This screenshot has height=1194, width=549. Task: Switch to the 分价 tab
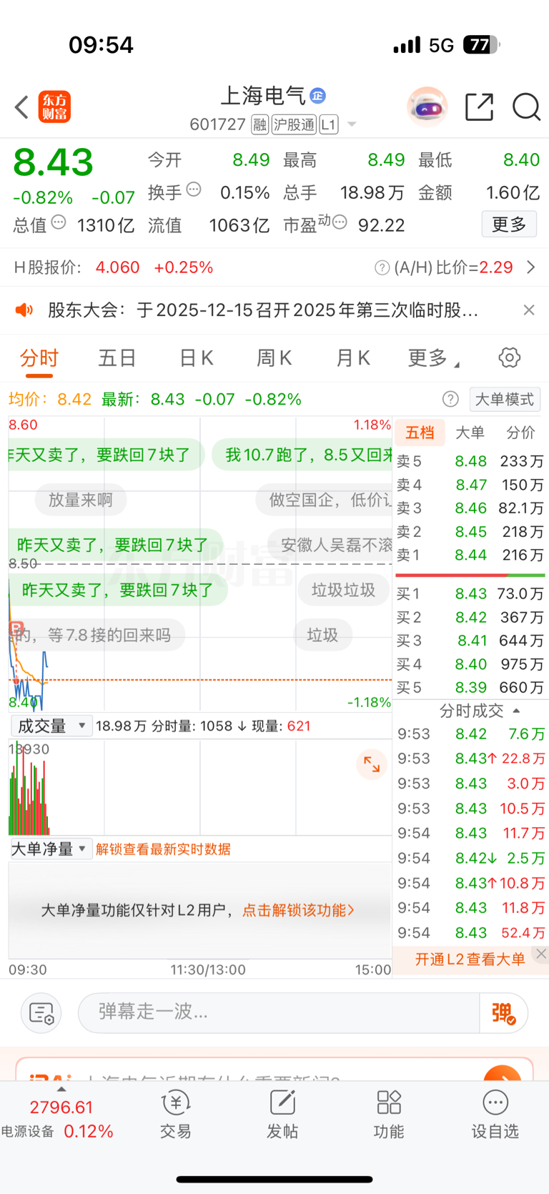[x=520, y=432]
